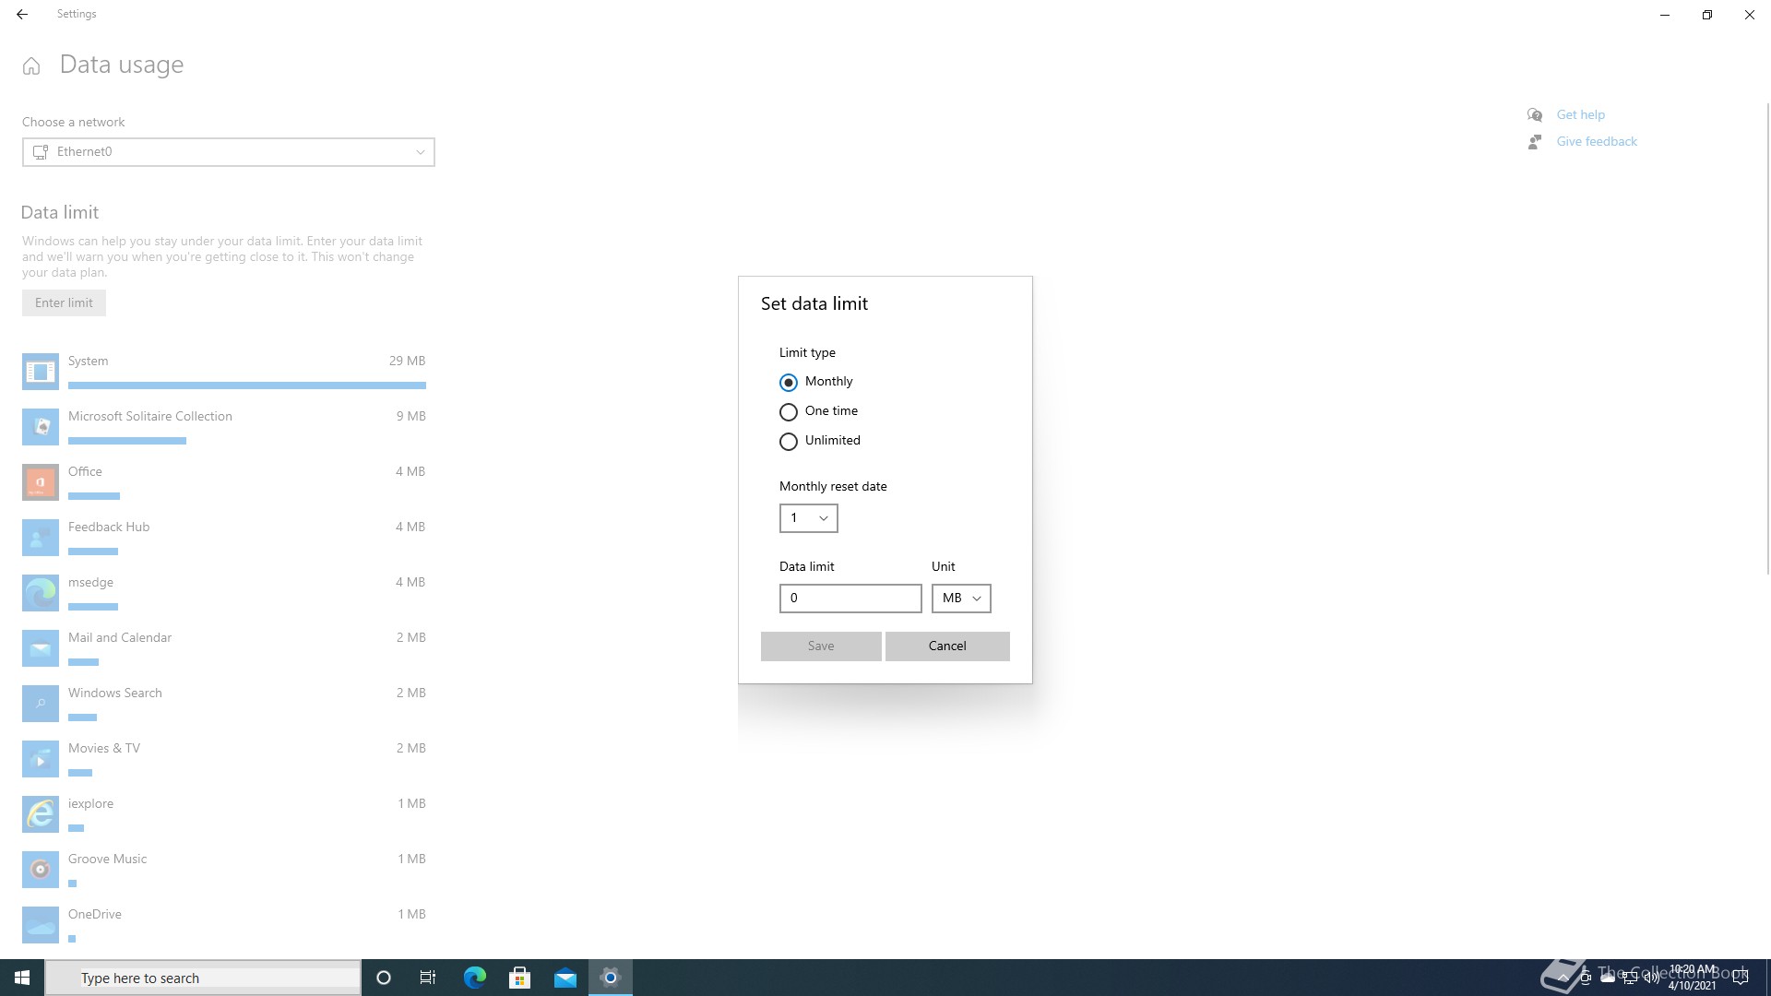The height and width of the screenshot is (996, 1771).
Task: Select the One time limit type
Action: point(789,411)
